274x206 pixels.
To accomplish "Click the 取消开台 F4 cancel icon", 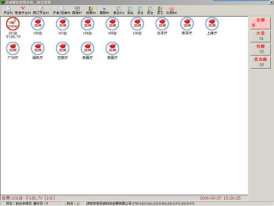I will (23, 11).
